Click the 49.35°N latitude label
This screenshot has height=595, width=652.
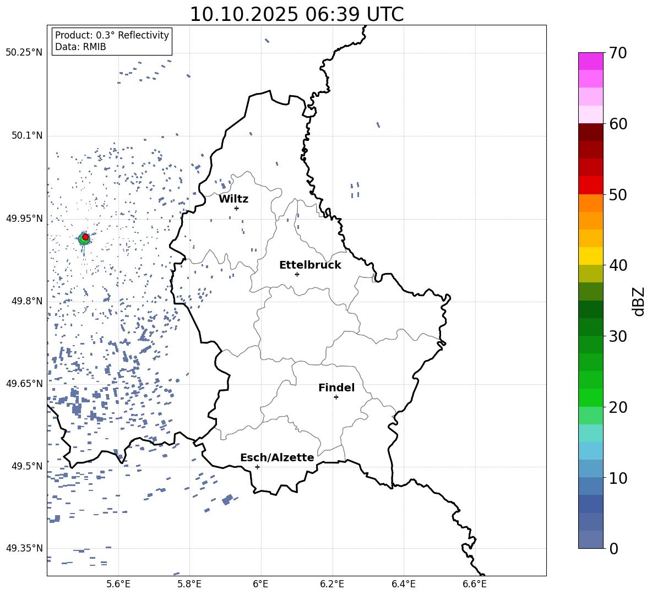point(24,548)
